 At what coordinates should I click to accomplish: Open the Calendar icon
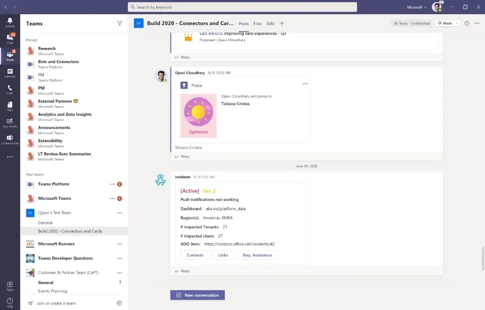[10, 73]
